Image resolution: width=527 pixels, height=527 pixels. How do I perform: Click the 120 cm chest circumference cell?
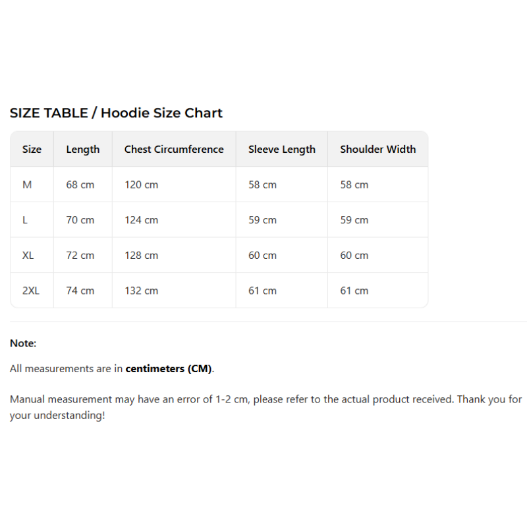pos(142,184)
